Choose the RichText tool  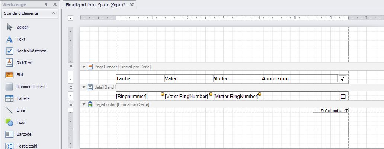click(10, 63)
